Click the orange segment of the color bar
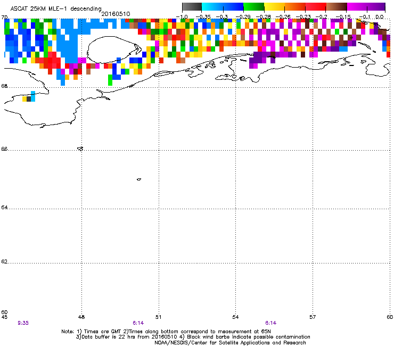Viewport: 394px width, 346px height. point(295,7)
